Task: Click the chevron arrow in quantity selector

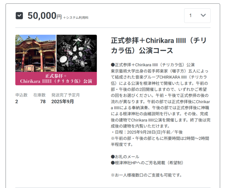Action: (203, 15)
